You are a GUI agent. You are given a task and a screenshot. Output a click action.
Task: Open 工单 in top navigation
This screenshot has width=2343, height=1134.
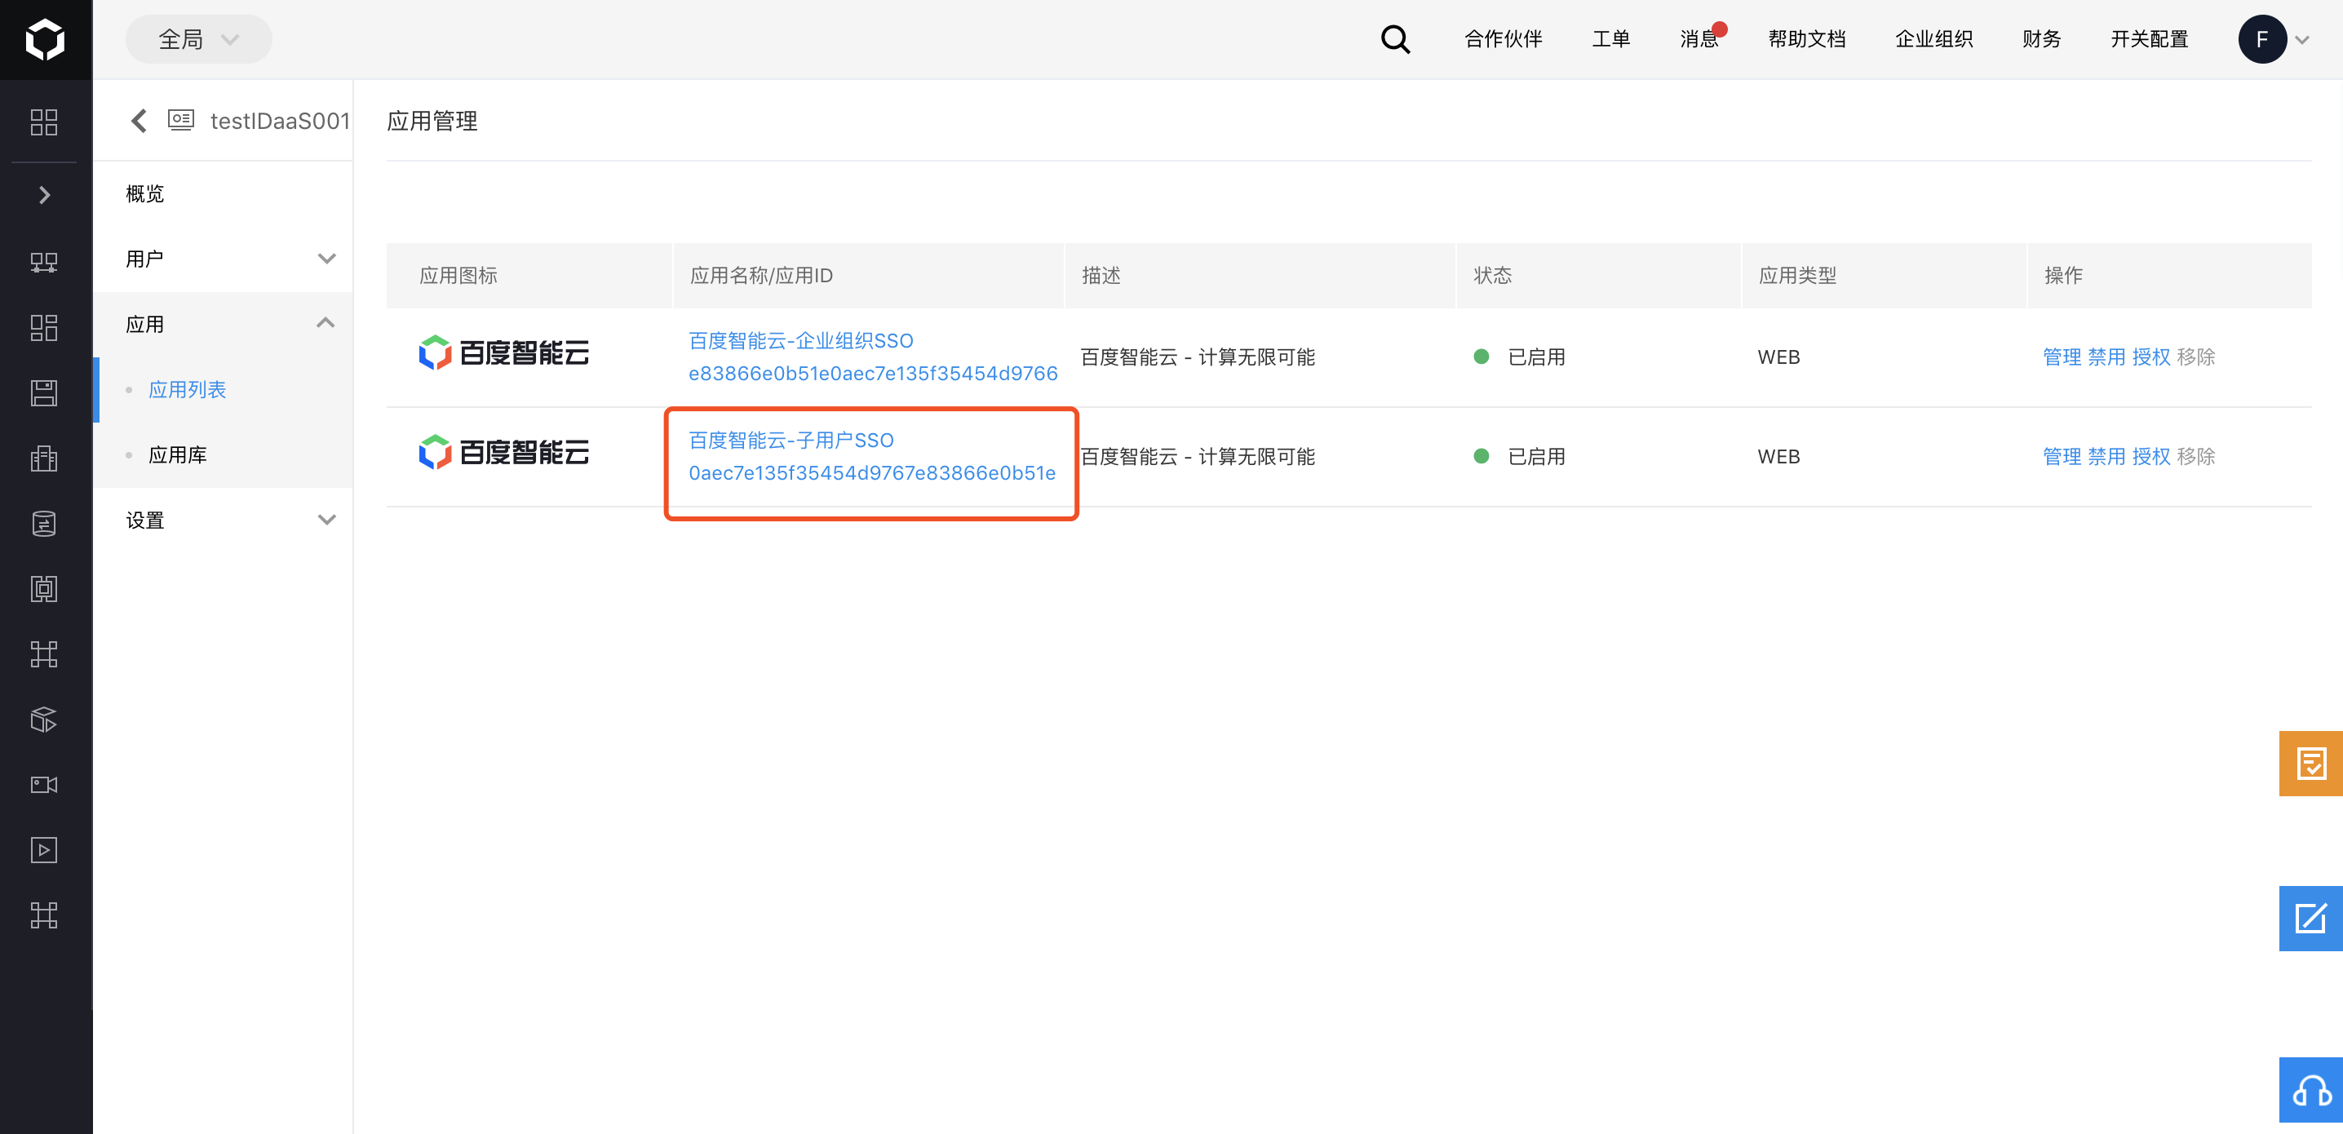coord(1610,39)
